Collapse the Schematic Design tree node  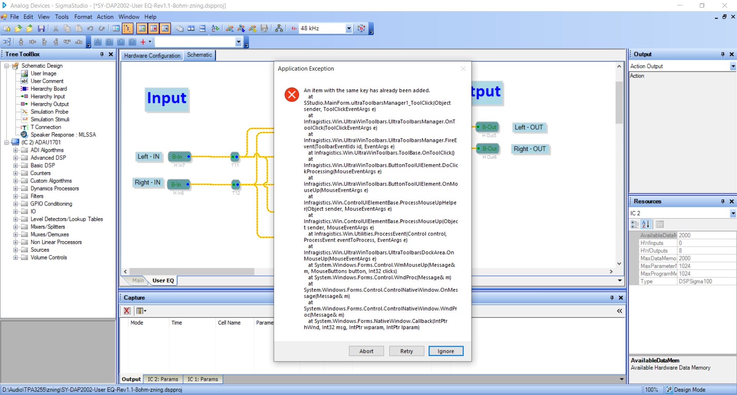coord(6,66)
